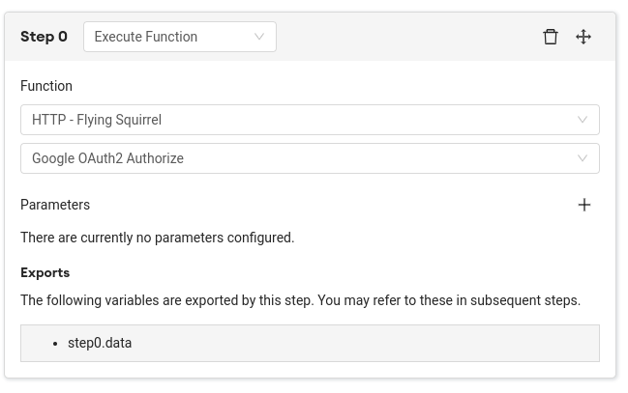Click the exported variables description text
The height and width of the screenshot is (393, 628).
[300, 300]
